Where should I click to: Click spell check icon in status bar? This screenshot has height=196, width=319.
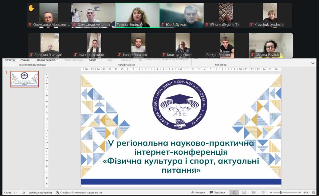coord(24,193)
